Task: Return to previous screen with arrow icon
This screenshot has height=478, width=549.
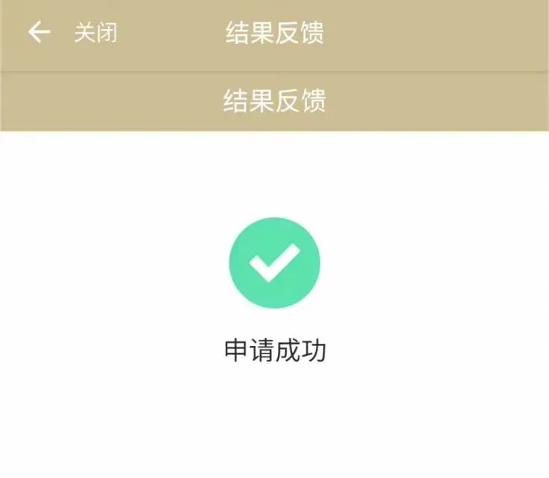Action: (x=39, y=32)
